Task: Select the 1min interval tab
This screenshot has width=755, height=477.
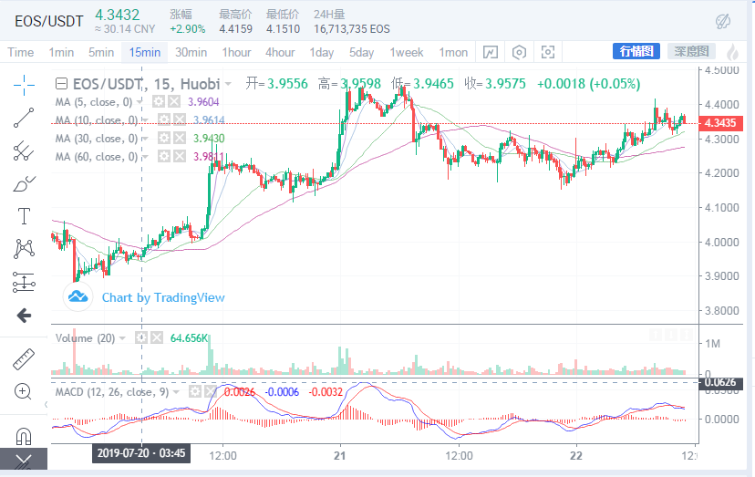Action: [x=61, y=52]
